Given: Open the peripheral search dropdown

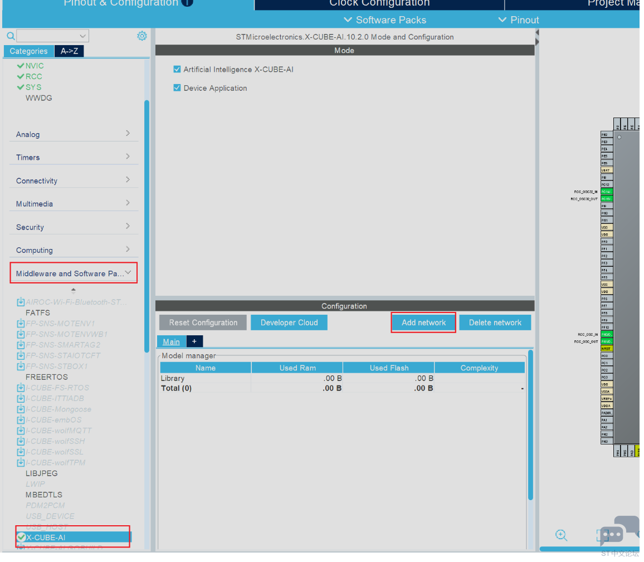Looking at the screenshot, I should point(52,36).
